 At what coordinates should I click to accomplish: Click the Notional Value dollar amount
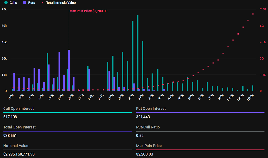tap(19, 154)
